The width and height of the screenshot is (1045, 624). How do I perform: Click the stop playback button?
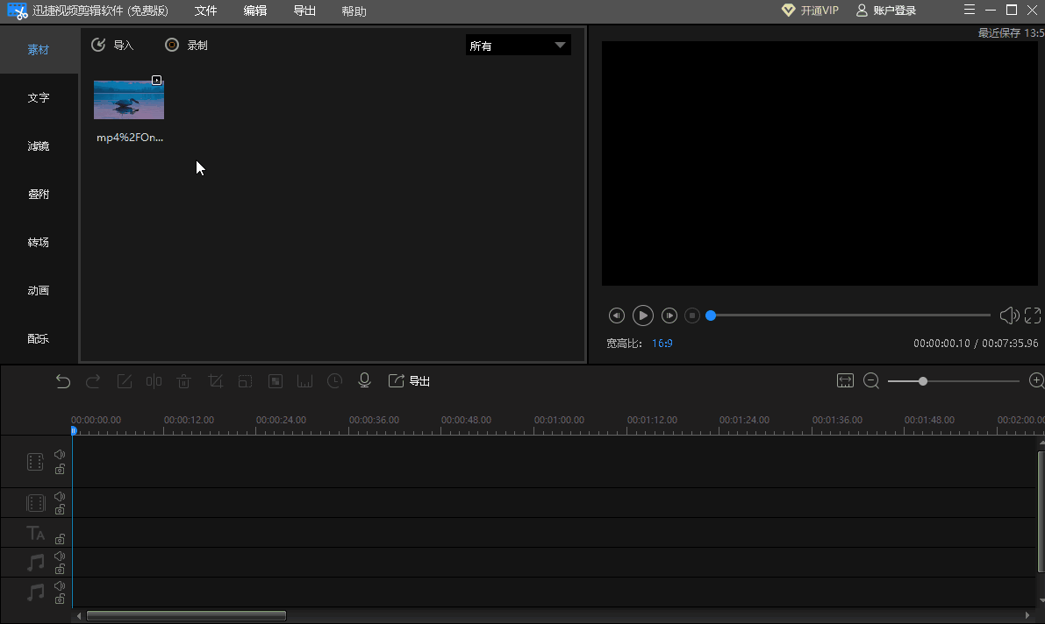[692, 316]
